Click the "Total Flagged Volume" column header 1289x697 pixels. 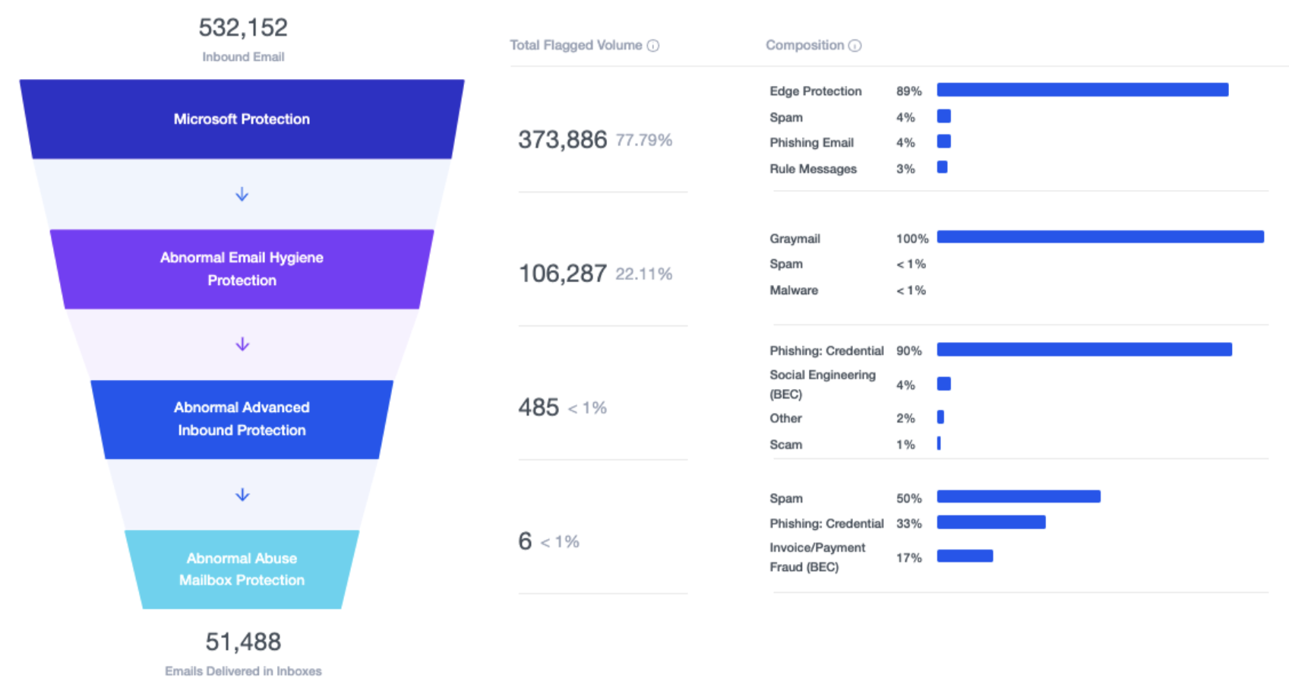[576, 46]
